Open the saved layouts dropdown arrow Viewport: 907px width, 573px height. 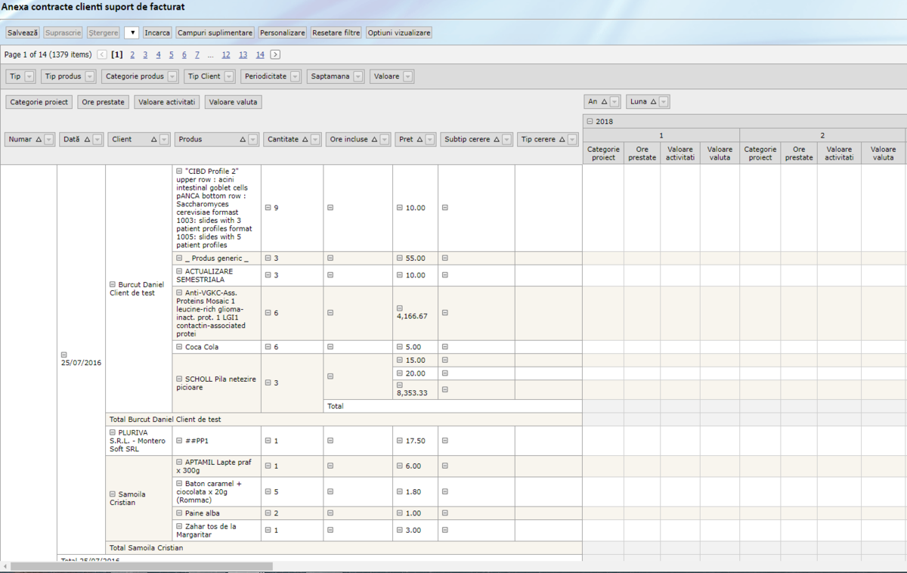tap(132, 33)
